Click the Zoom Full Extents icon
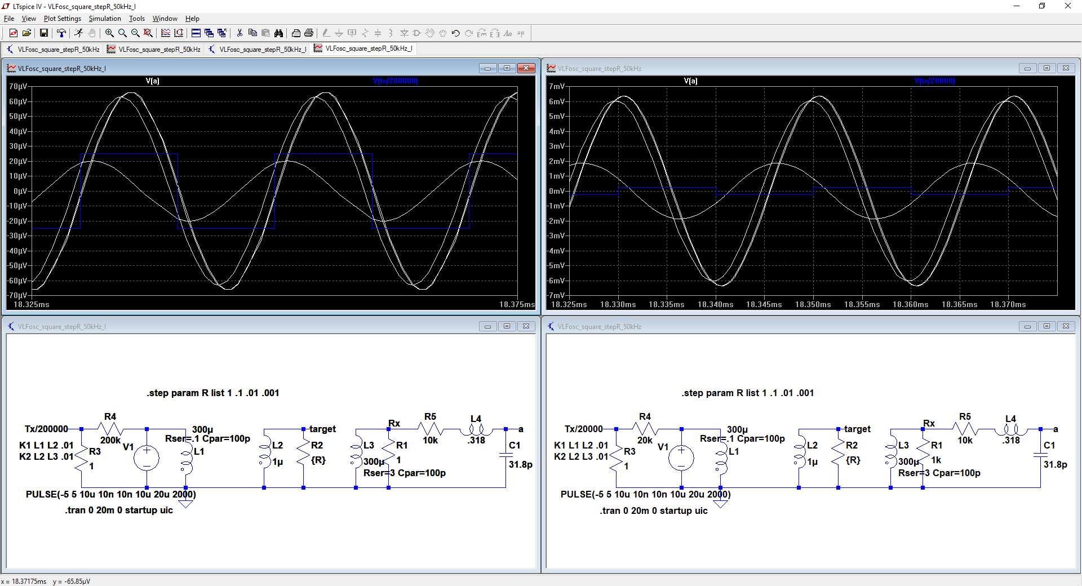 (148, 33)
